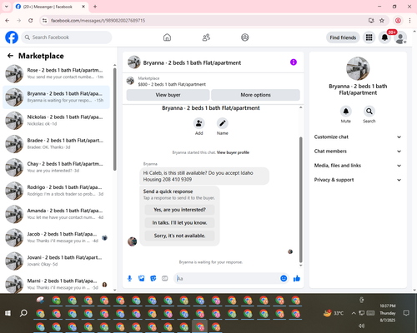Image resolution: width=417 pixels, height=333 pixels.
Task: Expand the Chat members section
Action: [x=358, y=152]
